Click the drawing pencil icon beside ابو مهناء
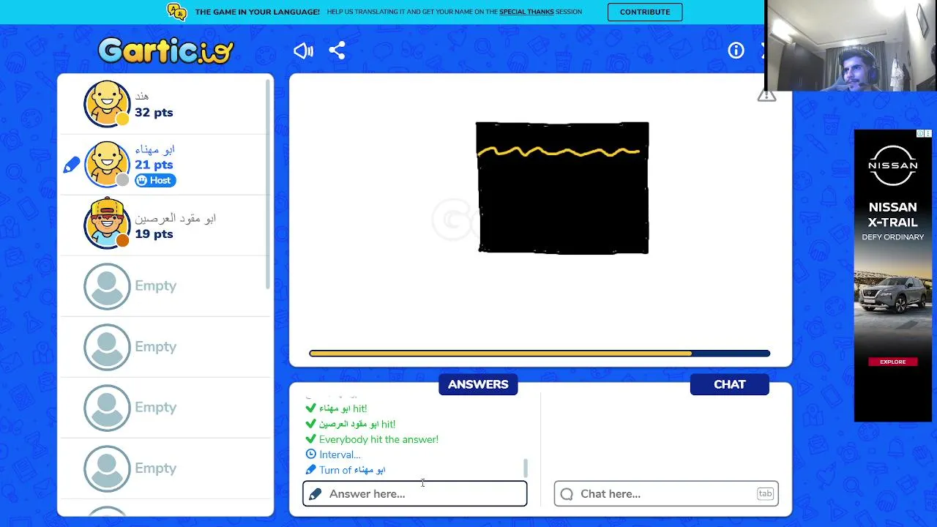Image resolution: width=937 pixels, height=527 pixels. pos(71,165)
